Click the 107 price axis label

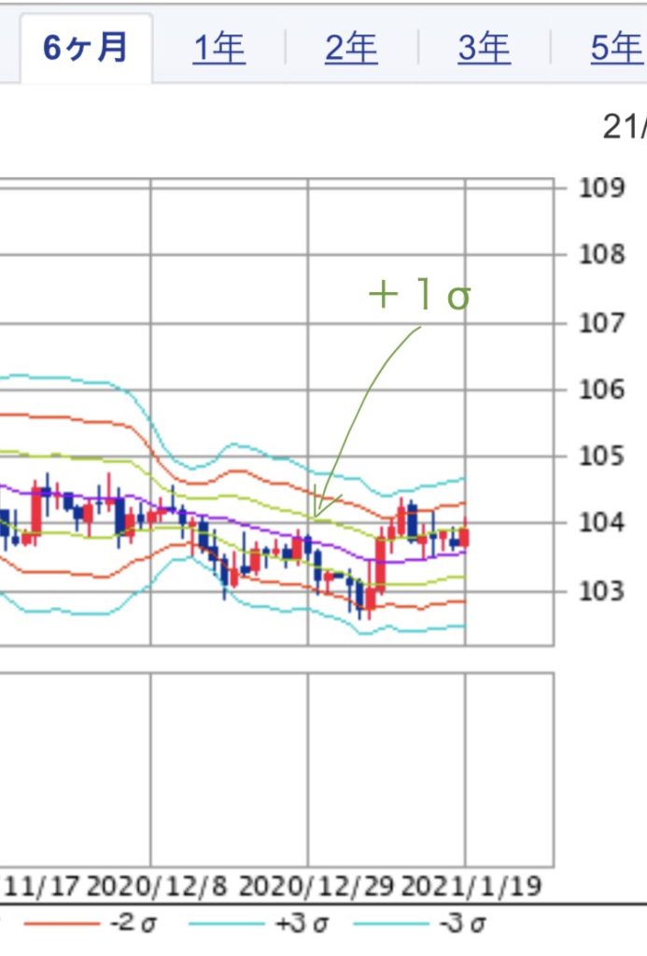point(602,322)
